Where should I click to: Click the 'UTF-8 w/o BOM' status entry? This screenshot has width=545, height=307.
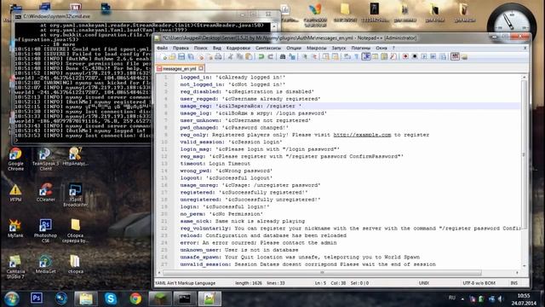(x=479, y=283)
